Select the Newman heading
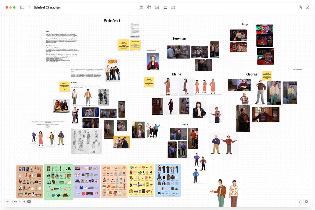 click(180, 38)
